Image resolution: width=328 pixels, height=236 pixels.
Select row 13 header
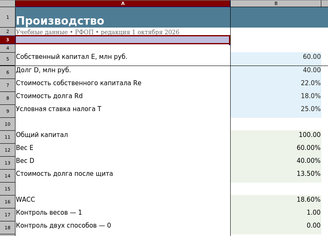click(x=8, y=163)
